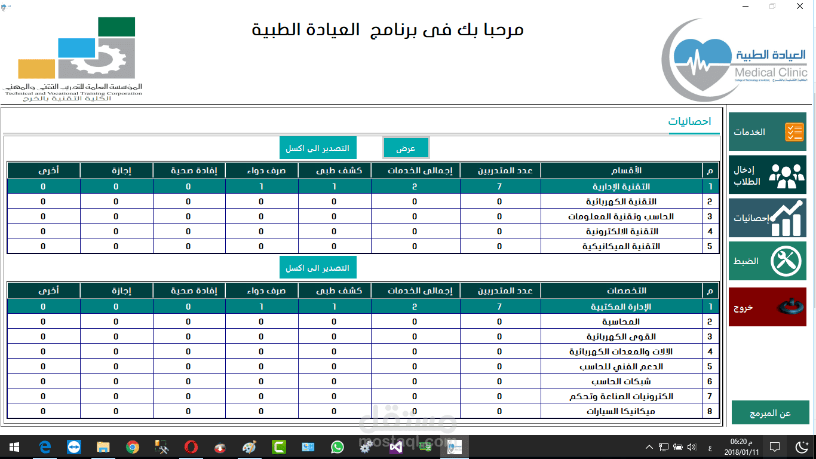Open Microsoft Edge from the taskbar
The height and width of the screenshot is (459, 816).
[x=44, y=447]
